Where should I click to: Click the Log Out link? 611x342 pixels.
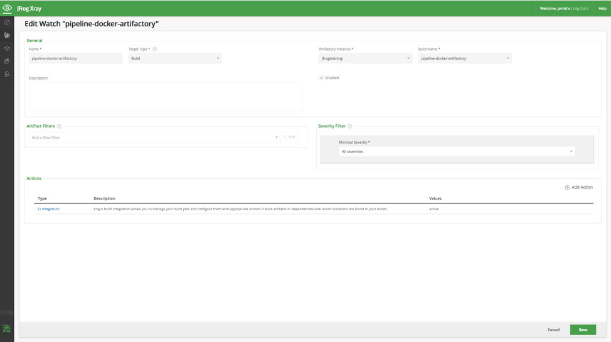click(x=580, y=8)
